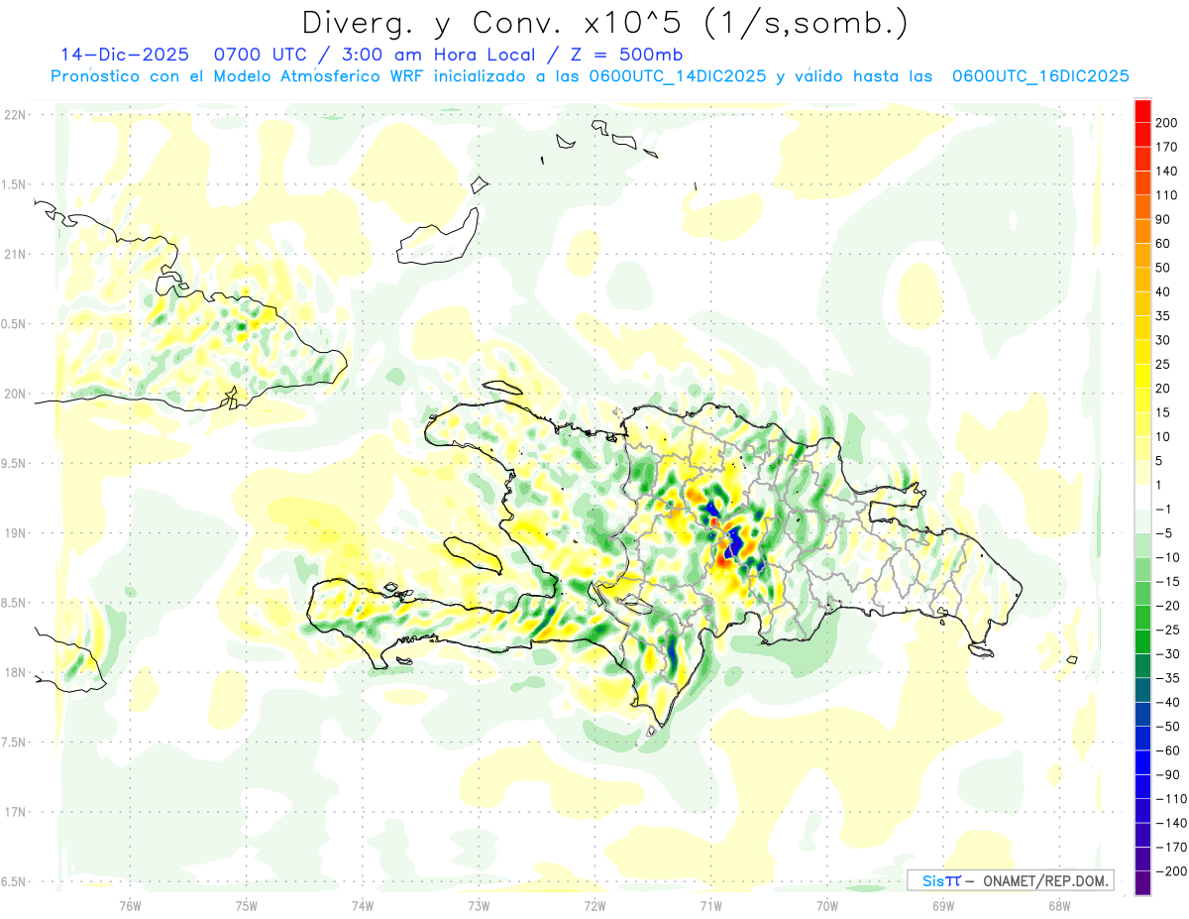Click the '20' value on the color scale
Screen dimensions: 1189x919
(1163, 389)
